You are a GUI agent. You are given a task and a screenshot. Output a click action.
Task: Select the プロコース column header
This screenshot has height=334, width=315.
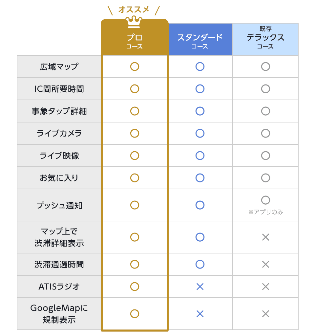[x=135, y=41]
